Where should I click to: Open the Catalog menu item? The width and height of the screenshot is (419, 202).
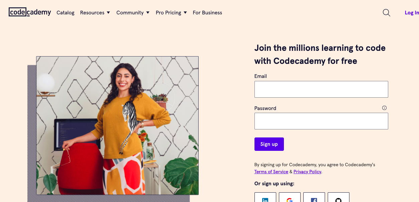66,13
